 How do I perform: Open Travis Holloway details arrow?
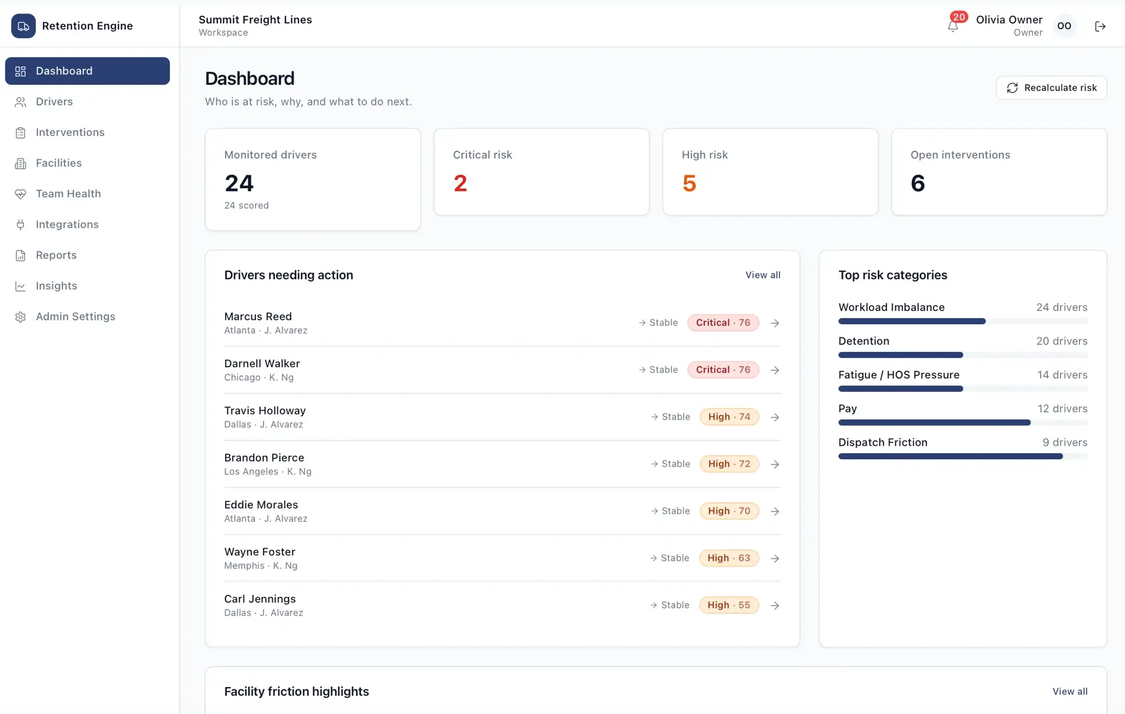point(775,417)
